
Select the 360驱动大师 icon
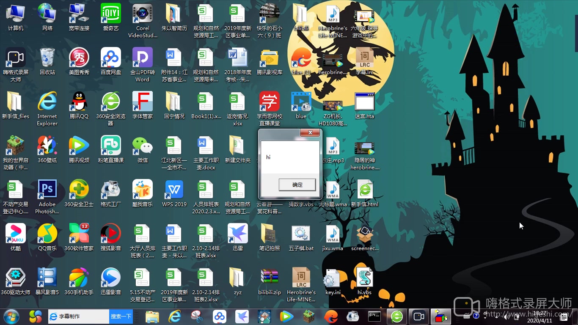pos(16,281)
